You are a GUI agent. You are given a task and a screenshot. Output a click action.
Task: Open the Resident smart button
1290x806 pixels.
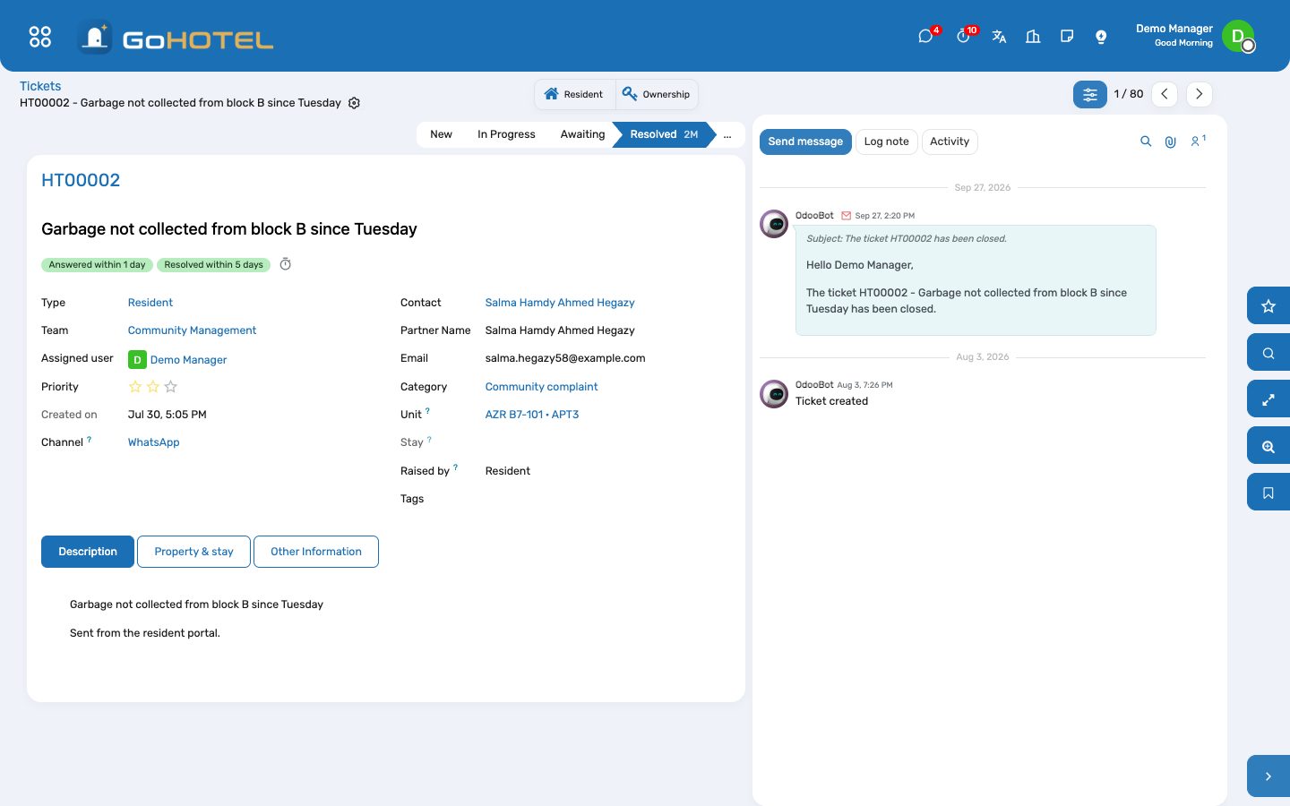point(575,94)
